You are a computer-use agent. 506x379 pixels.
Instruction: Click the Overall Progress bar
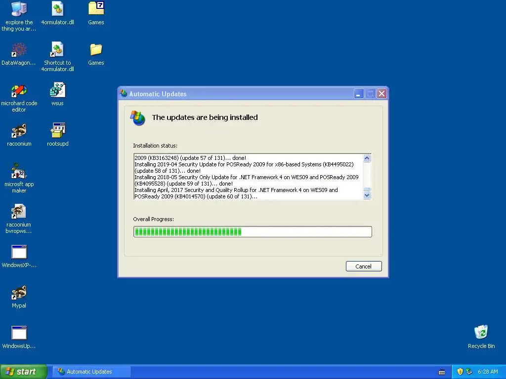pyautogui.click(x=253, y=232)
